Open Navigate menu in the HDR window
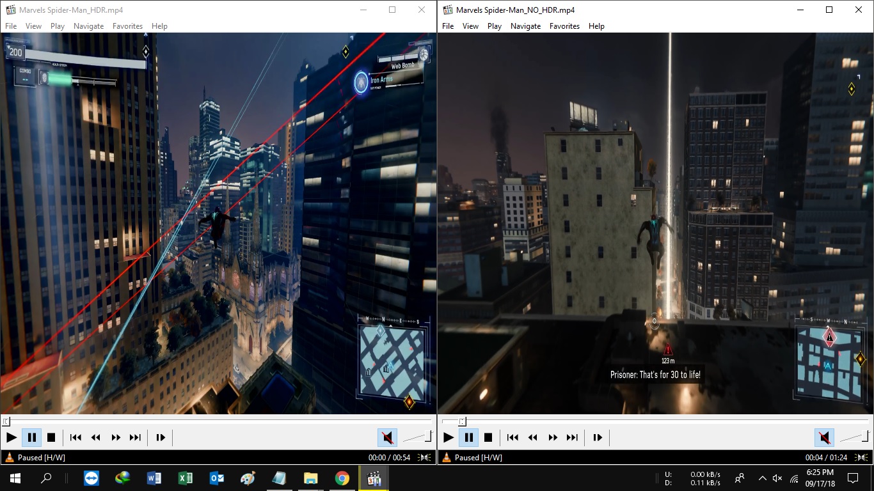Image resolution: width=874 pixels, height=491 pixels. (x=88, y=26)
